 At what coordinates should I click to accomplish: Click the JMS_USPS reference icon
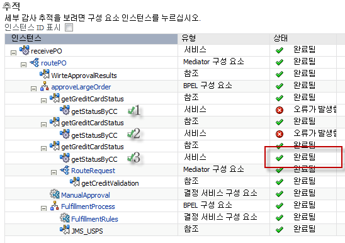click(65, 230)
